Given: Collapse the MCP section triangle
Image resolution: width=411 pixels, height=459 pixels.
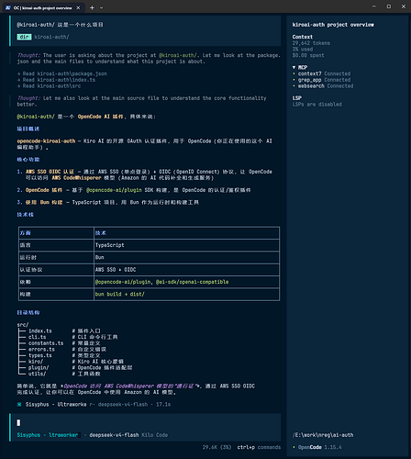Looking at the screenshot, I should click(x=294, y=67).
